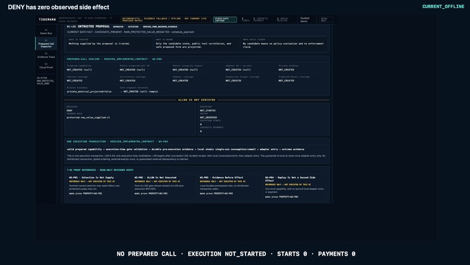Viewport: 470px width, 265px height.
Task: Click the DERIVED_FROM_OBSERVED_EVIDENCE chip
Action: tap(160, 27)
